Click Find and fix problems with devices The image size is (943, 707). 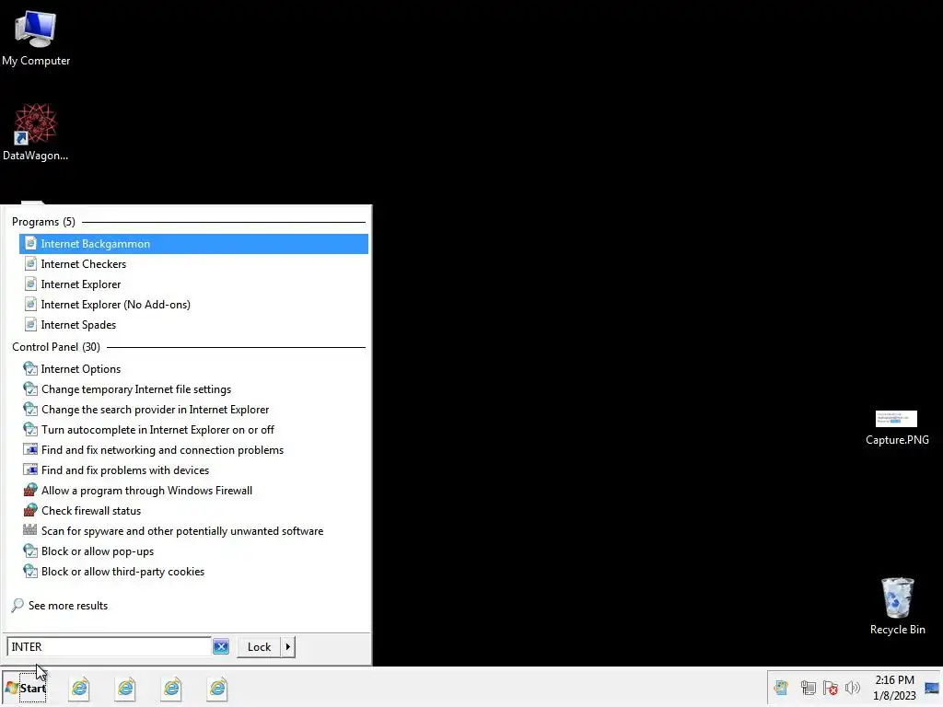pyautogui.click(x=193, y=470)
